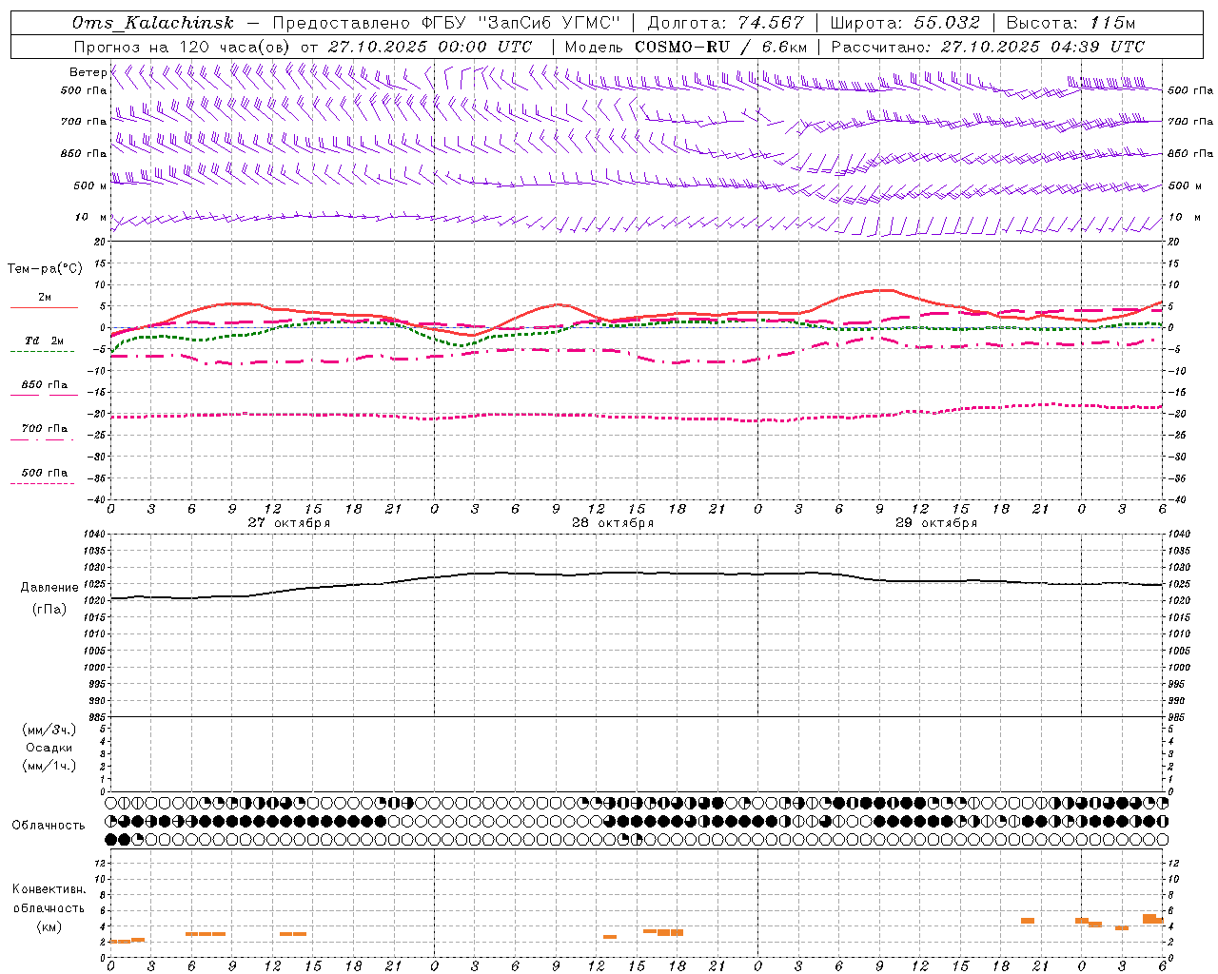Click the Конвективн. label
The height and width of the screenshot is (974, 1218).
click(49, 889)
